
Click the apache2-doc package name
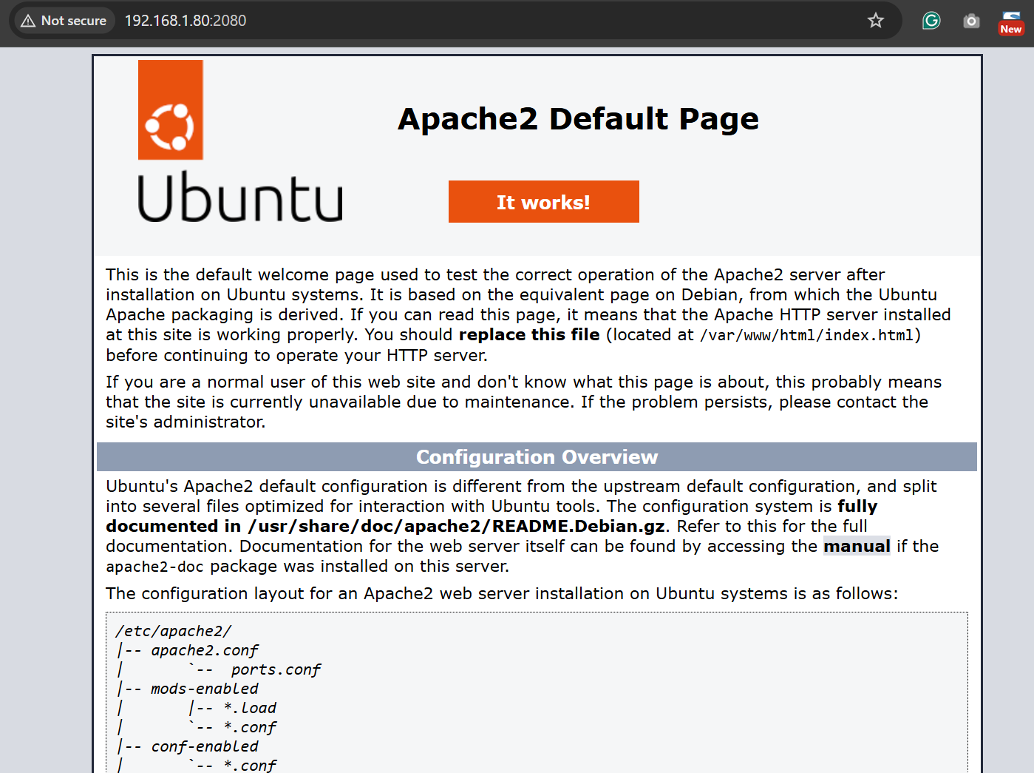coord(155,567)
